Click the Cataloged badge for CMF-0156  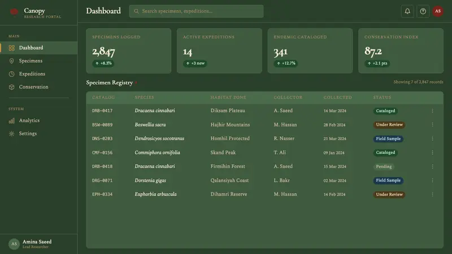pos(385,152)
